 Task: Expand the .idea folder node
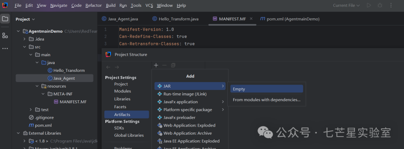coord(24,39)
